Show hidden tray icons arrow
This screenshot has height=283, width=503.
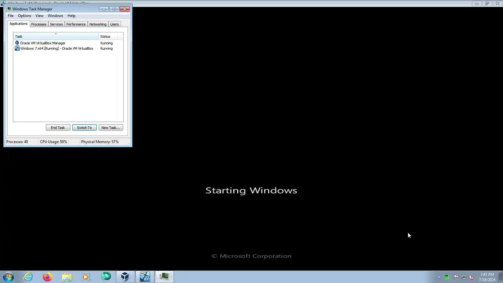(x=439, y=277)
